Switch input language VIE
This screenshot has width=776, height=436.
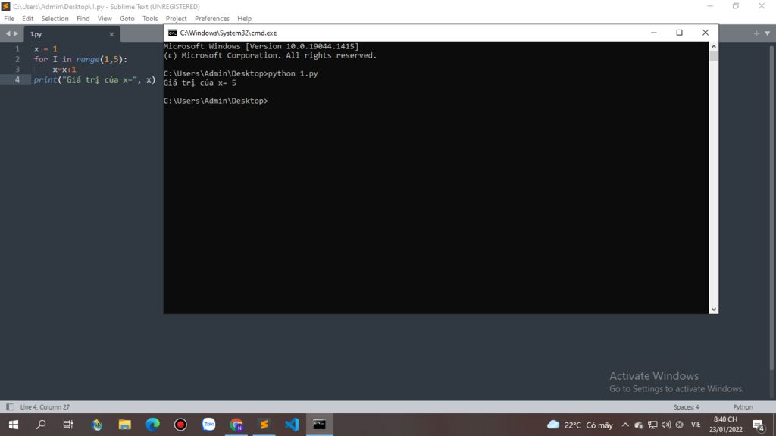(x=696, y=425)
